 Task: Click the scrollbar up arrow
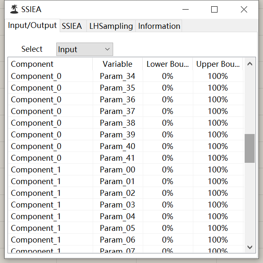250,64
